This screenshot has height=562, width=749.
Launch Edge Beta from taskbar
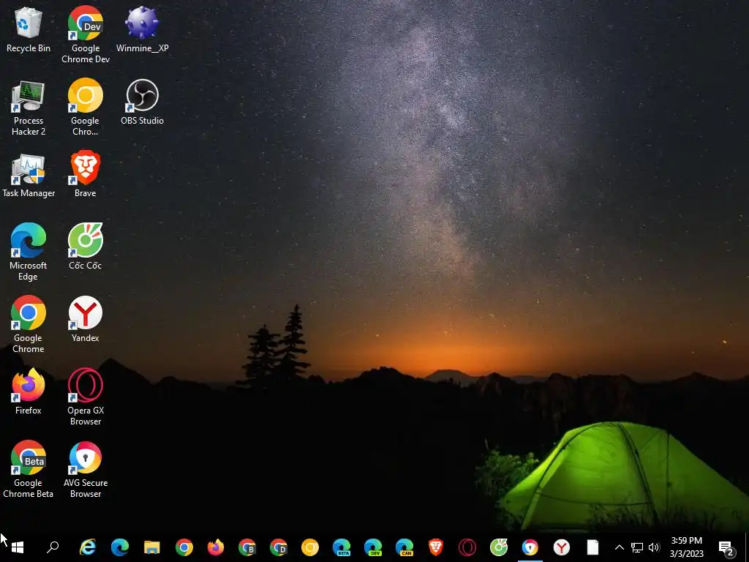click(x=342, y=547)
